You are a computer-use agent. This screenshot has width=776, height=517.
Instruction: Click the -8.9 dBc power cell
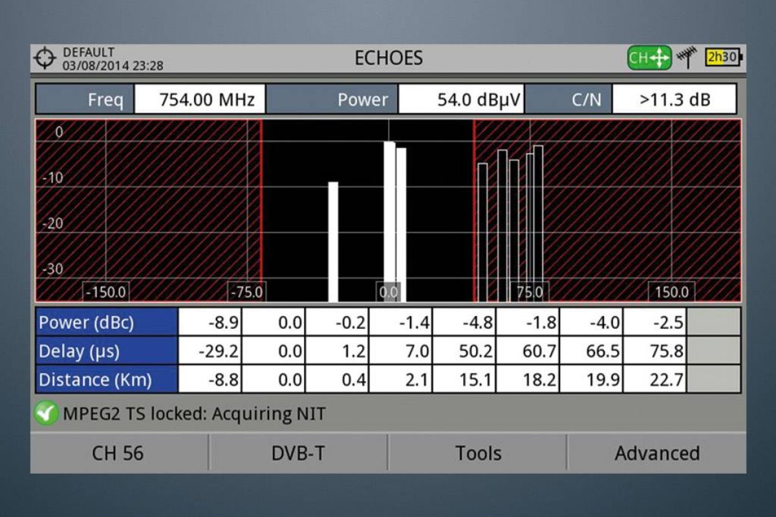pyautogui.click(x=210, y=322)
